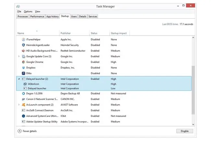Select the IAStorIcon row name

tap(33, 84)
